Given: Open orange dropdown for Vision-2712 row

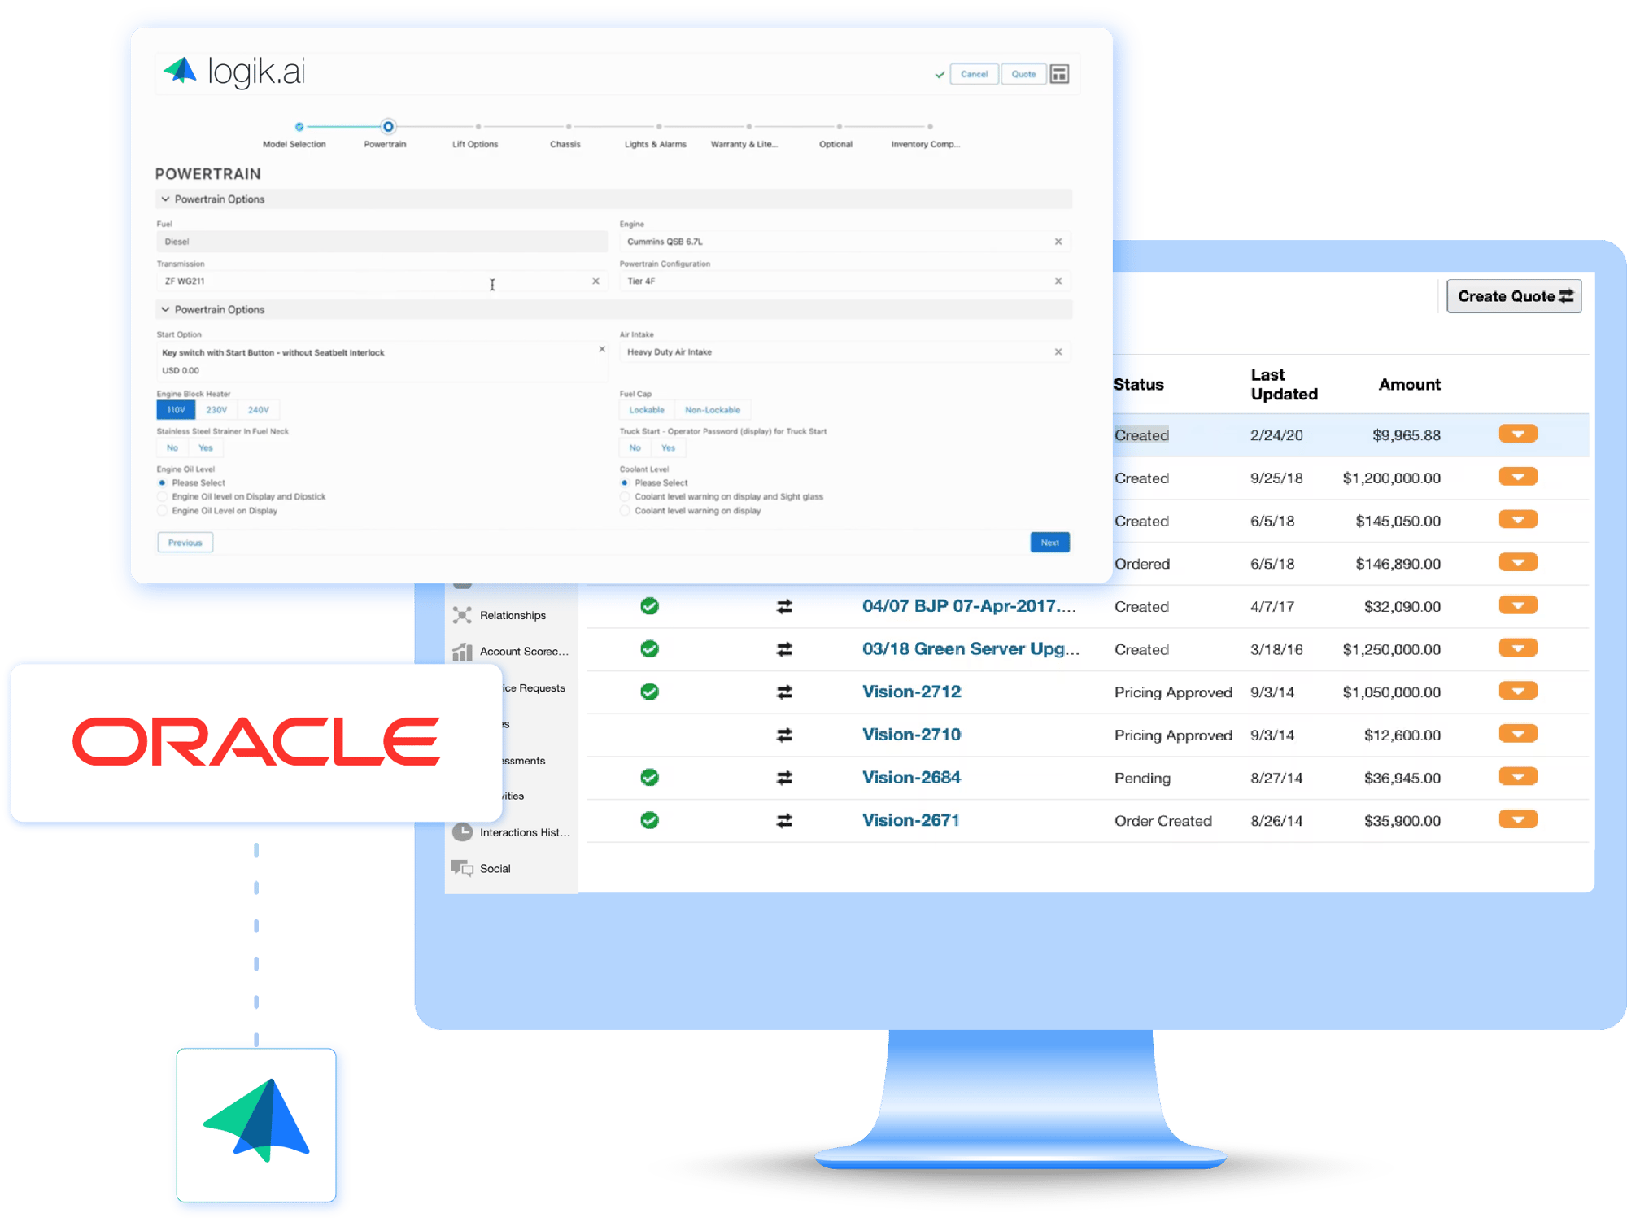Looking at the screenshot, I should point(1518,691).
